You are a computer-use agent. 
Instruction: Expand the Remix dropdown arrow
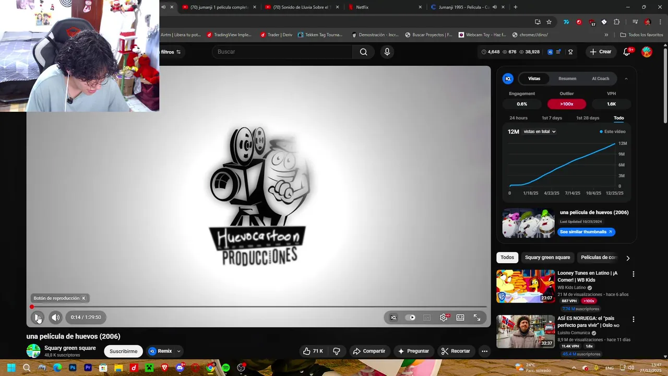[178, 351]
